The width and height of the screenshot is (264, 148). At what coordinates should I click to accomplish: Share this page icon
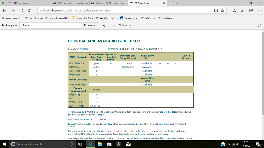point(251,11)
